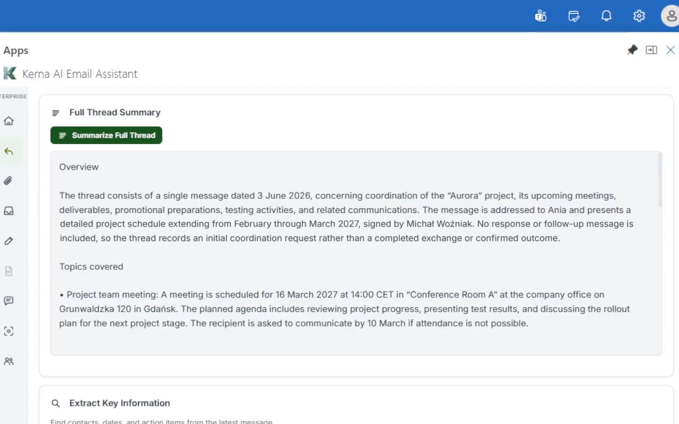Click the Overview heading in summary
The height and width of the screenshot is (424, 679).
(x=79, y=167)
